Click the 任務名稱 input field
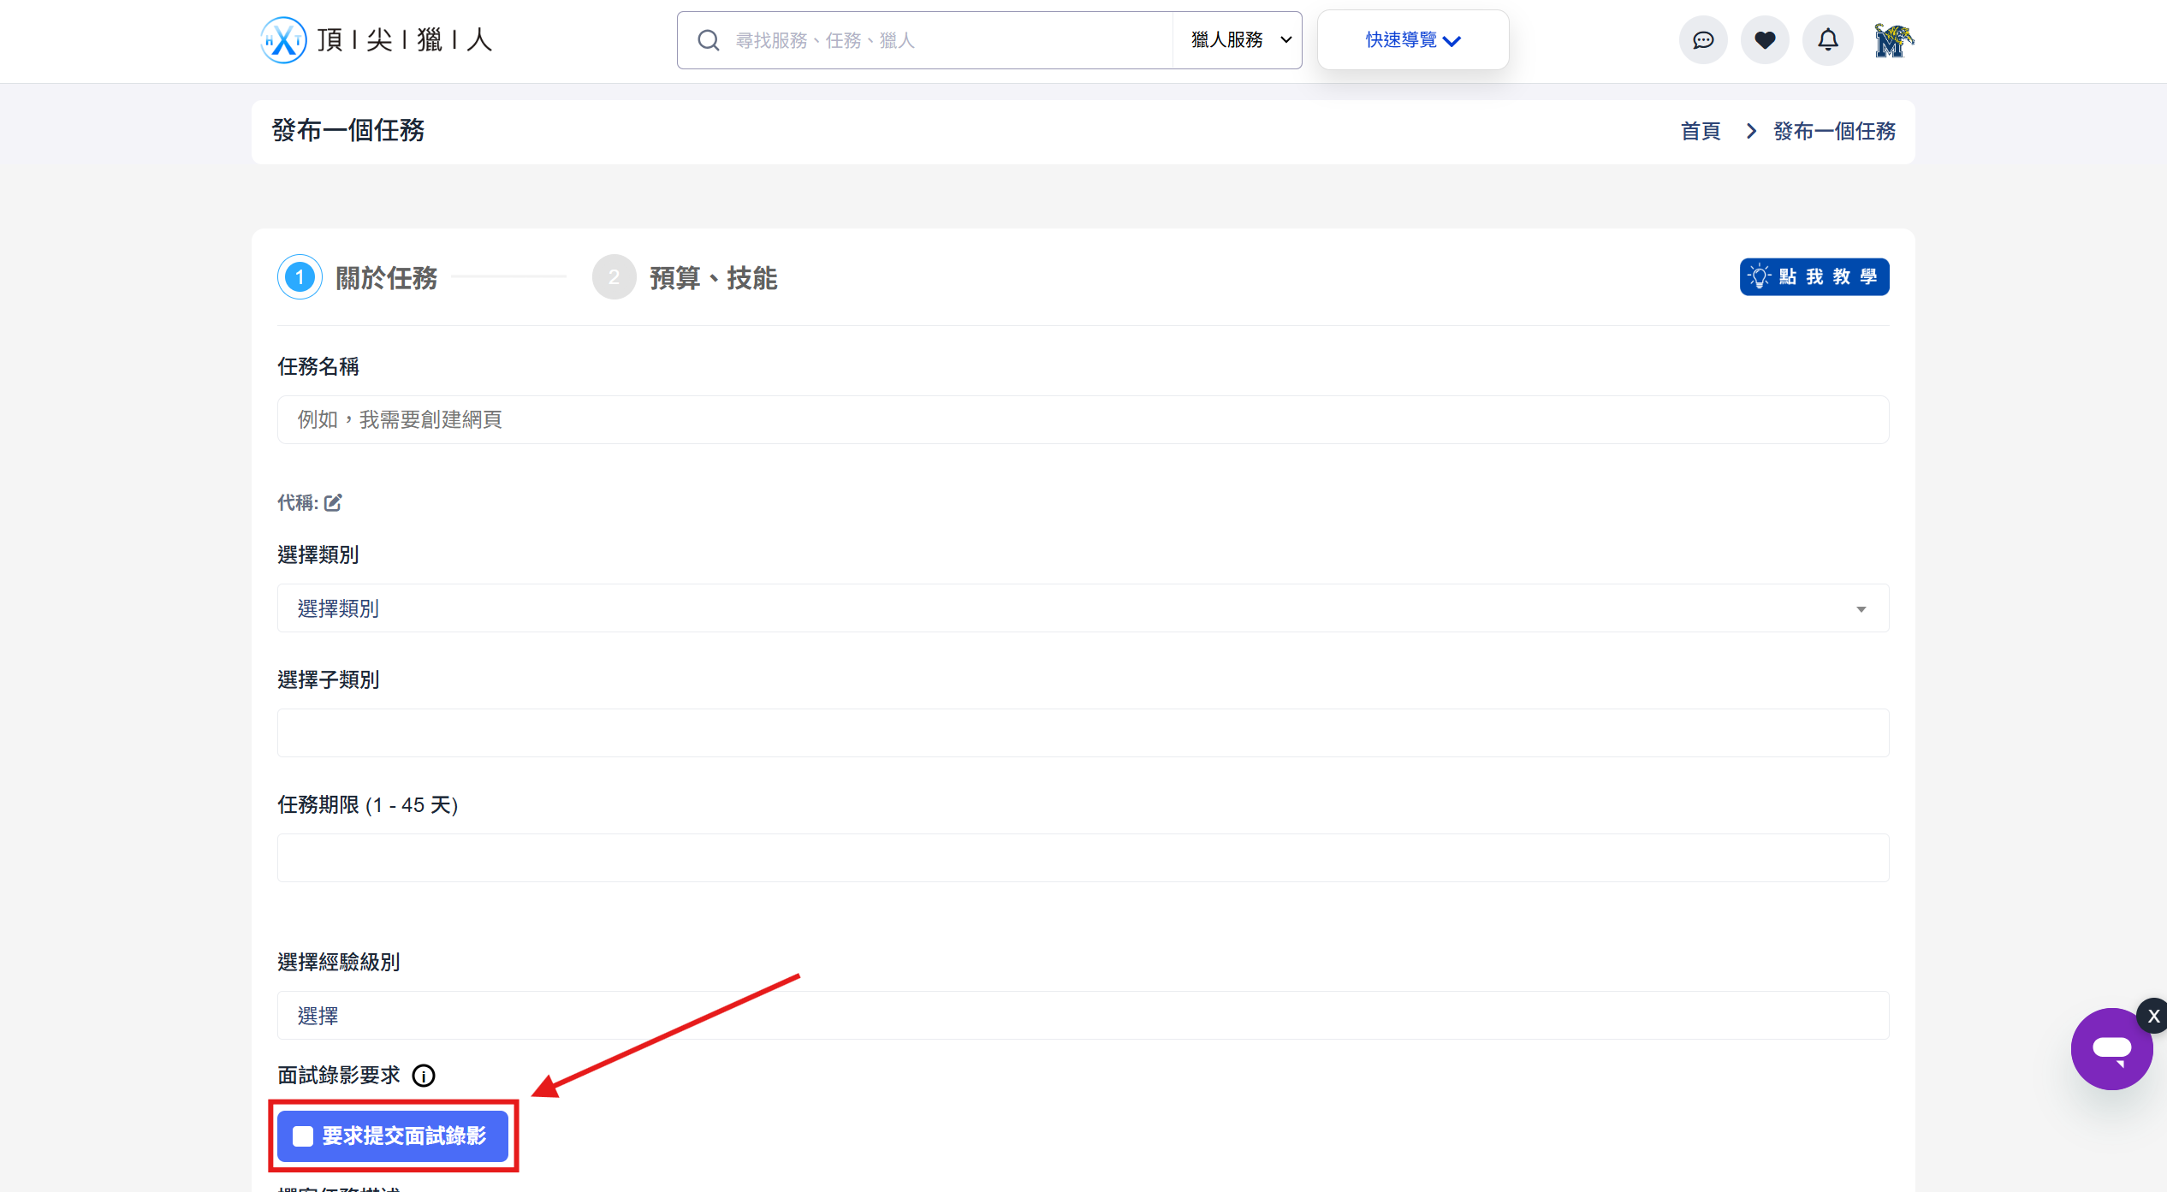 pos(1083,420)
